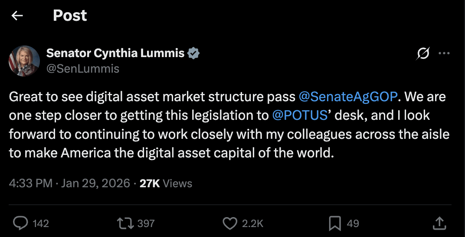465x237 pixels.
Task: Open Senator Lummis's profile picture
Action: coord(24,61)
